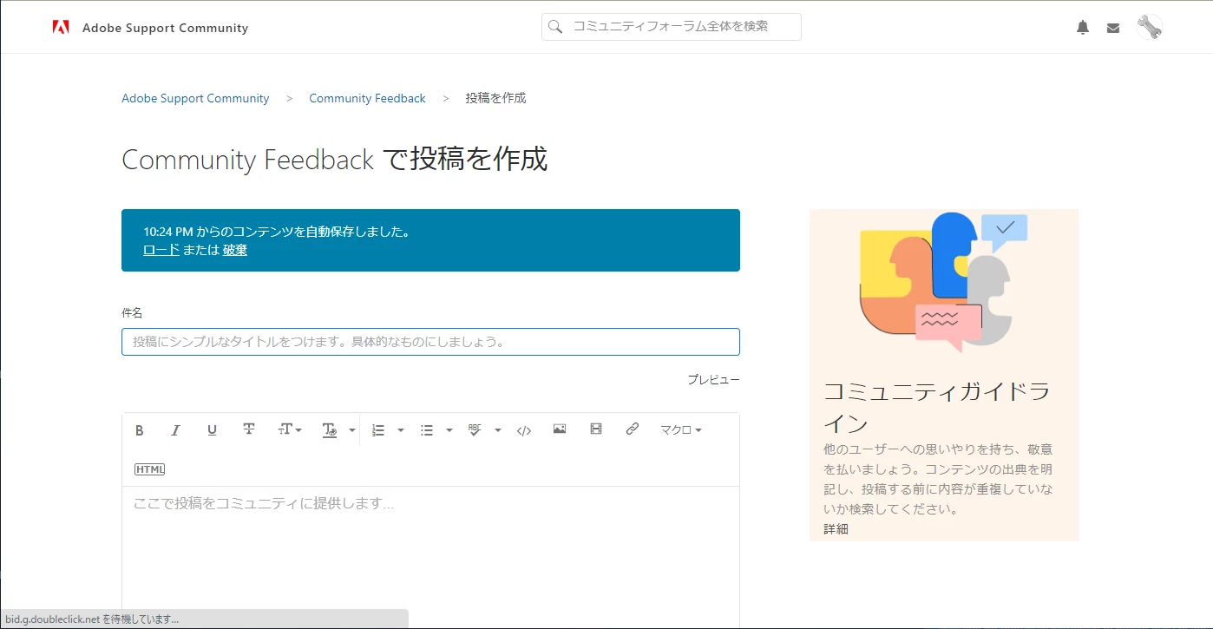Viewport: 1213px width, 629px height.
Task: Open the spell check language dropdown
Action: tap(498, 430)
